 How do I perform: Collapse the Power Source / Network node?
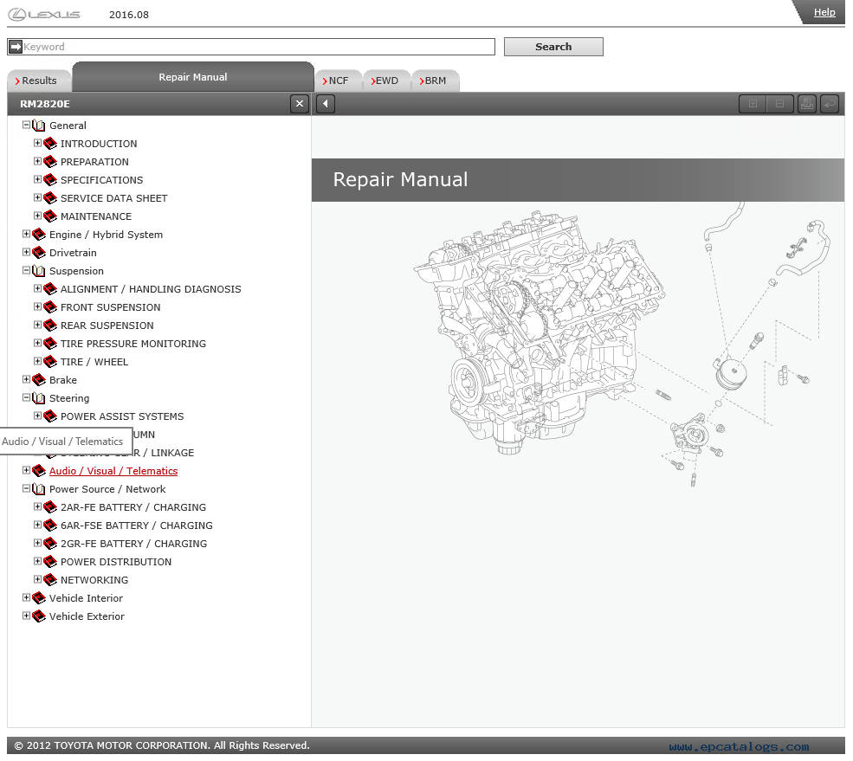click(x=26, y=488)
